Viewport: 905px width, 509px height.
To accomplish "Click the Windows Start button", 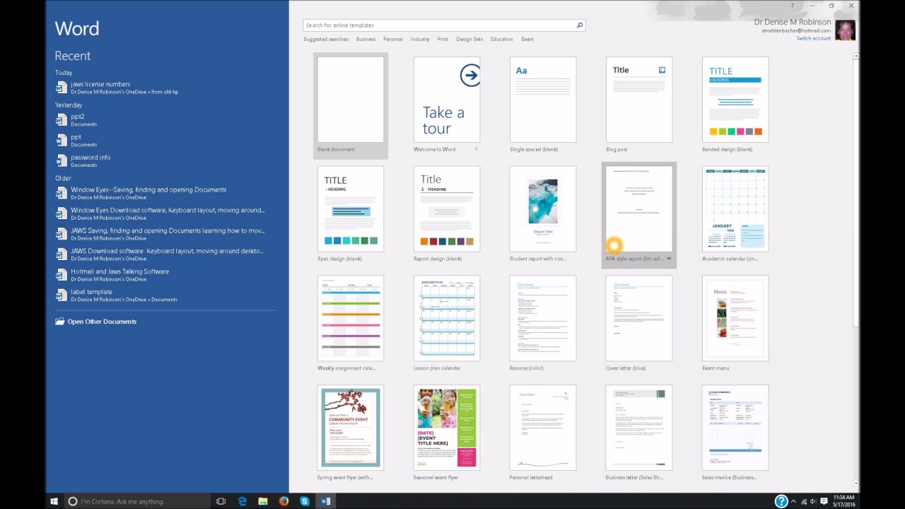I will [54, 501].
